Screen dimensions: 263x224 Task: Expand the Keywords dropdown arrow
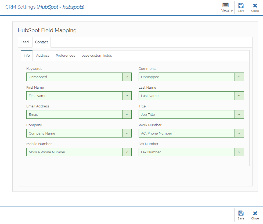click(x=127, y=77)
